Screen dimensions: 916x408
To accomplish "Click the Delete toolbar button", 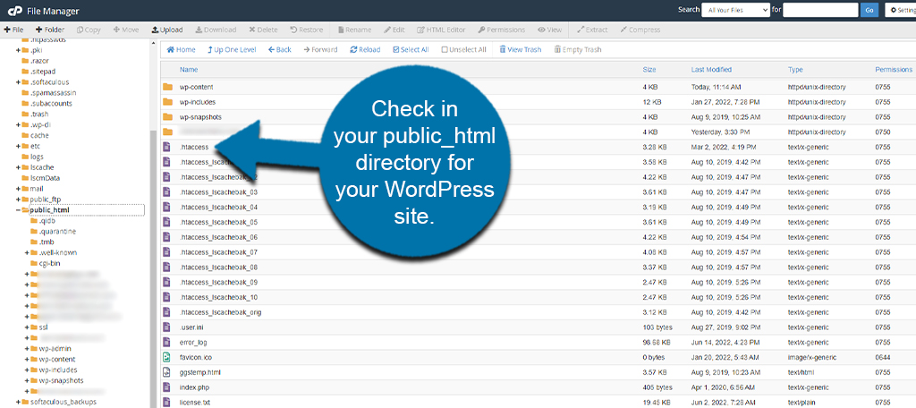I will (x=264, y=30).
